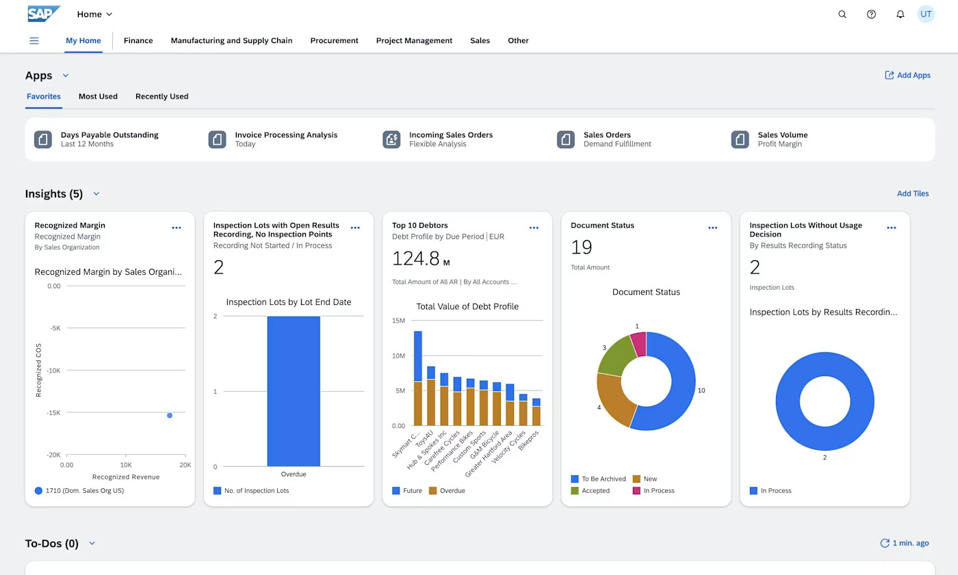Open the overflow menu on Recognized Margin card
This screenshot has height=575, width=958.
coord(176,227)
